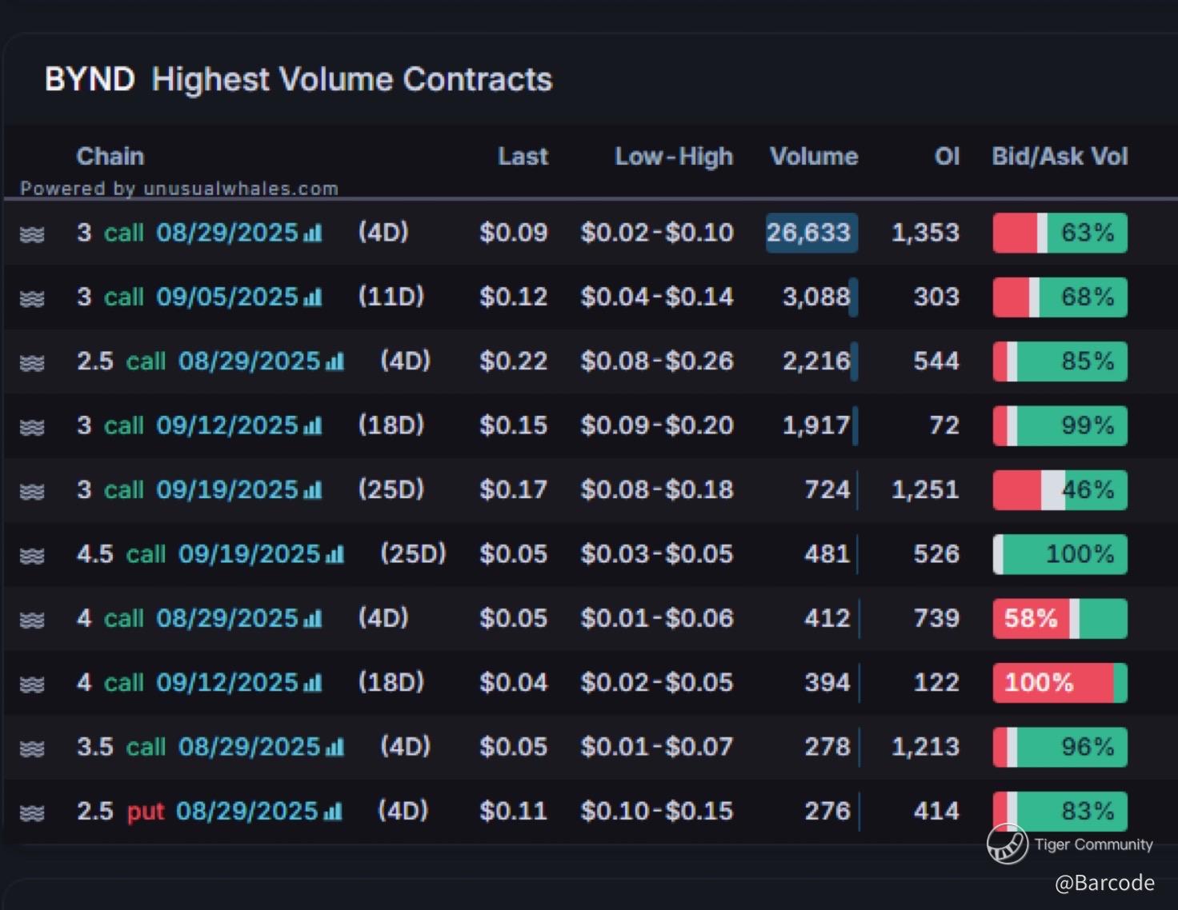Select the 1,917 volume cell

click(x=816, y=425)
